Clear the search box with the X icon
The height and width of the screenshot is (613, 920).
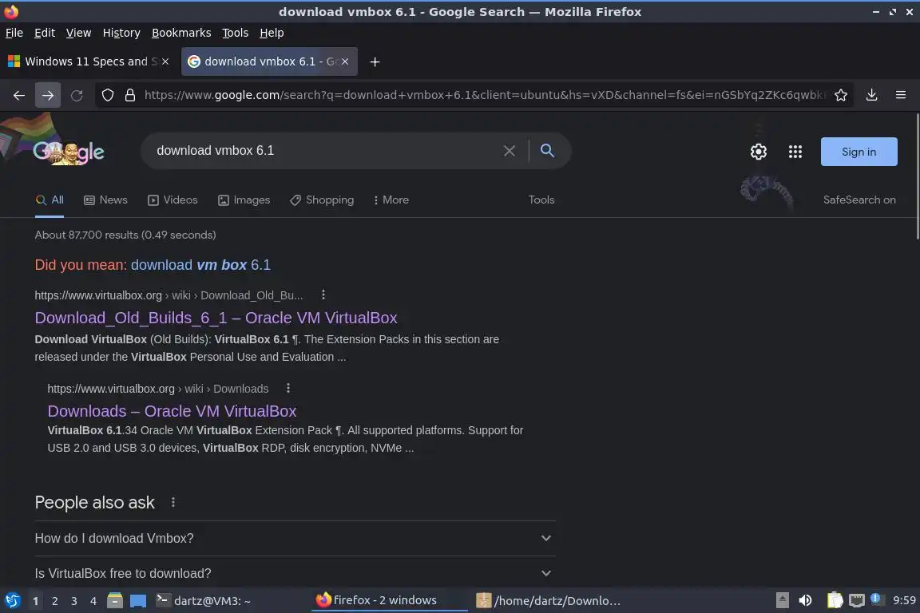coord(510,151)
